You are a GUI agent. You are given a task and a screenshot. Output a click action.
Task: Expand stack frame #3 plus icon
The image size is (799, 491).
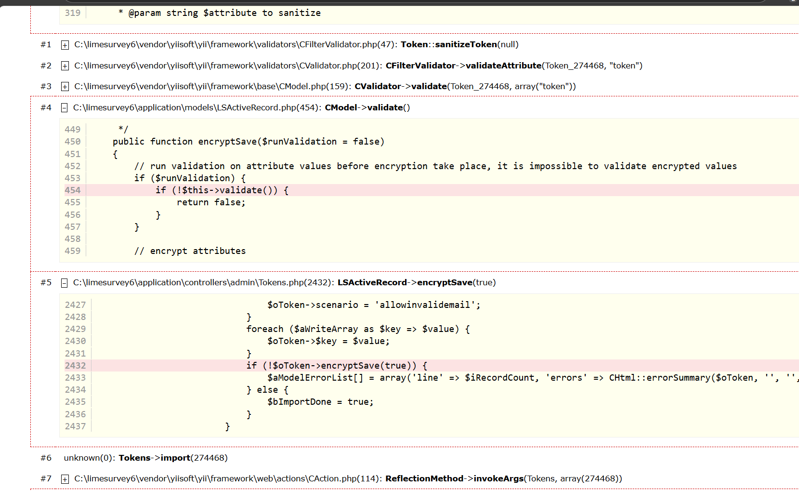(65, 87)
